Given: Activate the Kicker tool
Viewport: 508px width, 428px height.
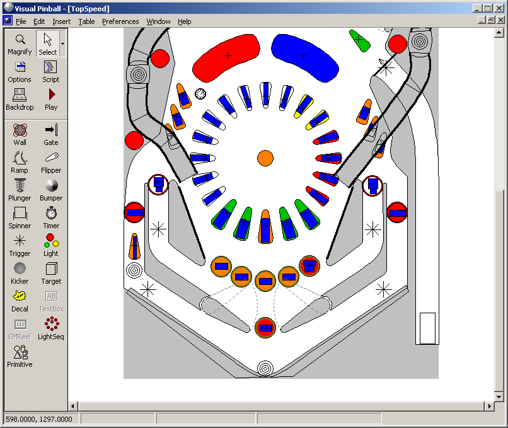Looking at the screenshot, I should pos(20,273).
